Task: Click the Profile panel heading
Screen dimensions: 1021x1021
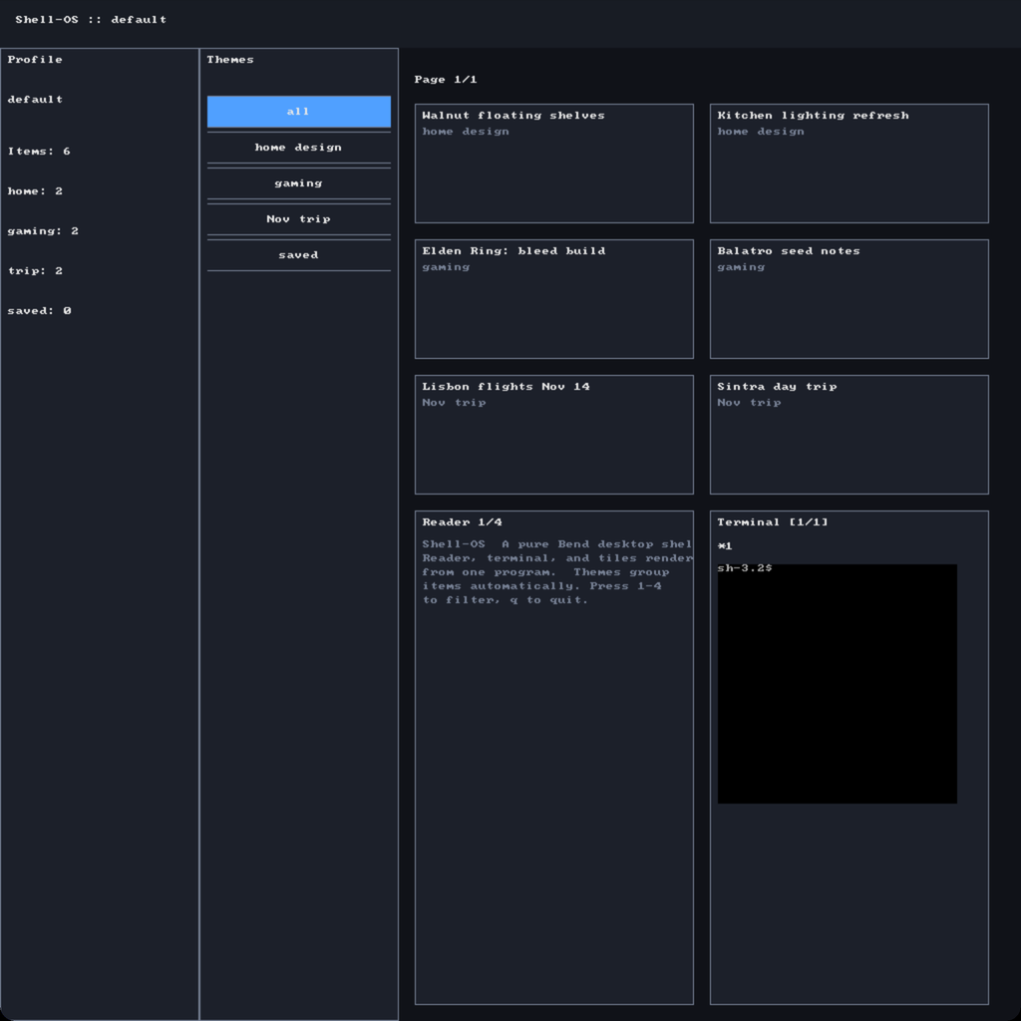Action: tap(35, 59)
